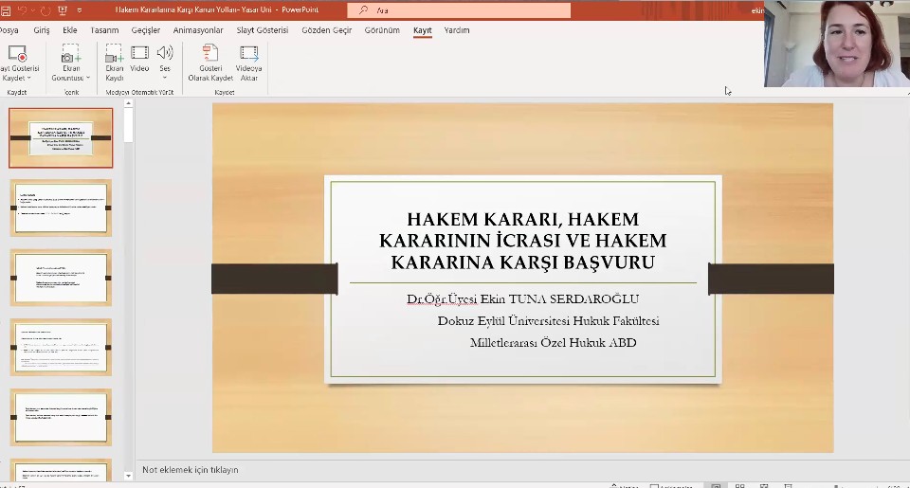Click the thumbnail pane scrollbar handle
This screenshot has height=488, width=910.
click(x=128, y=125)
